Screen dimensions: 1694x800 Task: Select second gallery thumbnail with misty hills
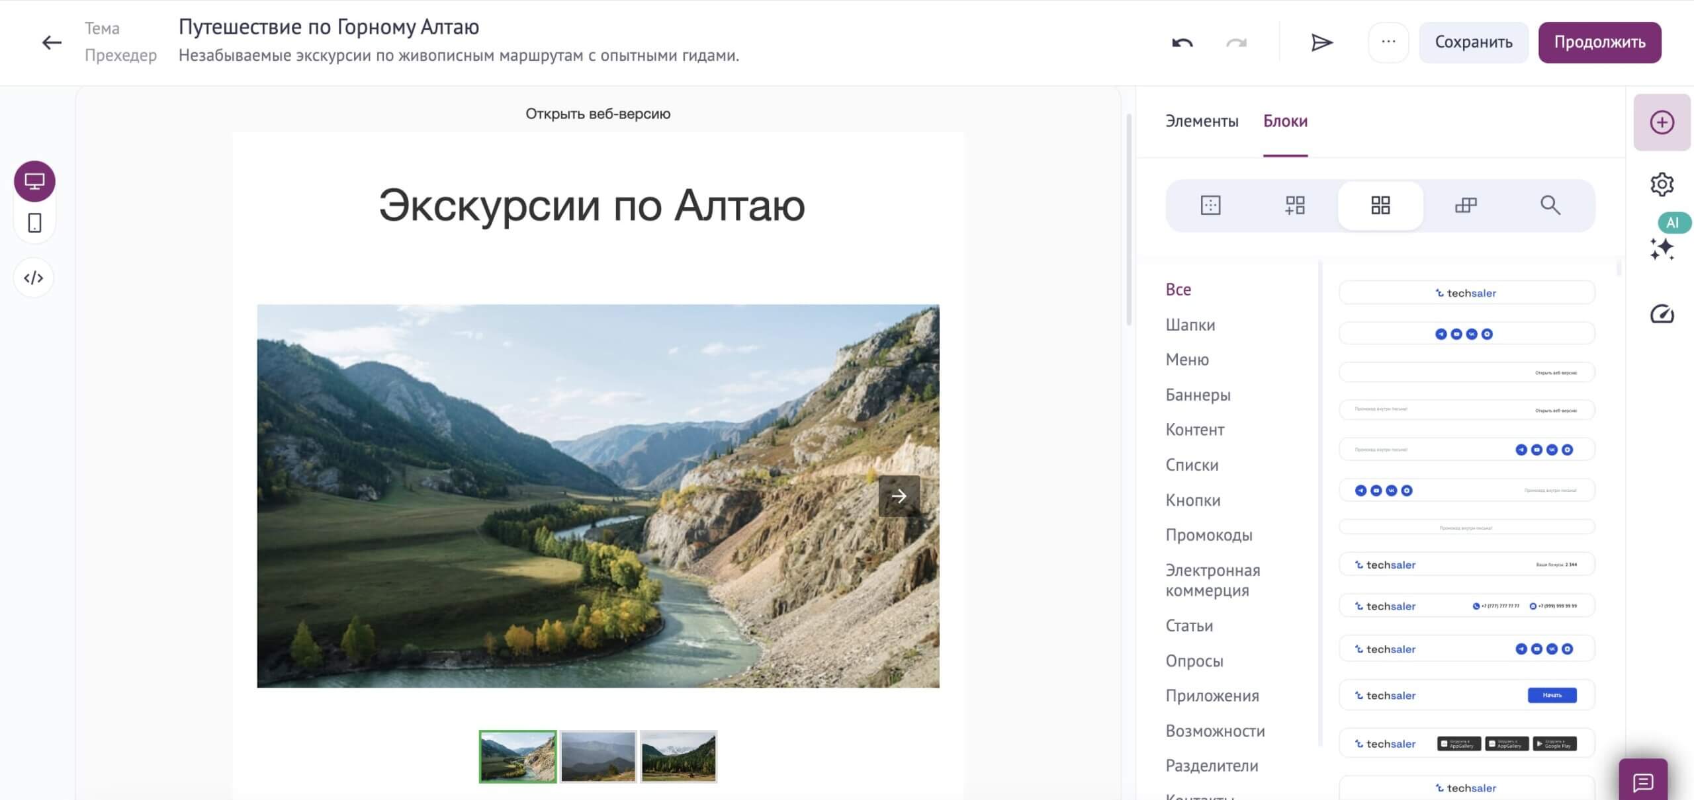pyautogui.click(x=598, y=756)
